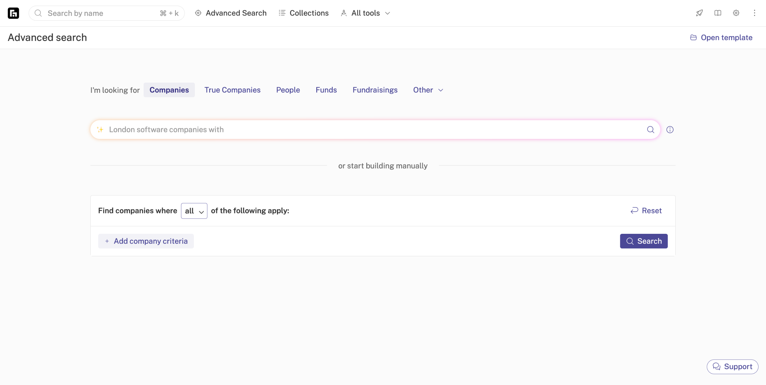The width and height of the screenshot is (766, 385).
Task: Open the Other entity type dropdown
Action: click(x=428, y=90)
